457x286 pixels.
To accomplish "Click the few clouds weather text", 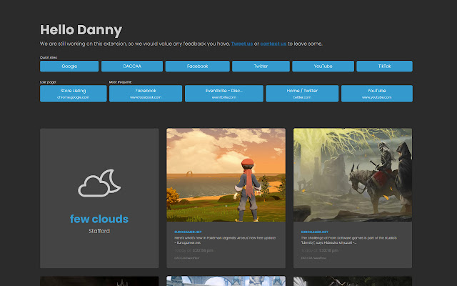I will (99, 219).
